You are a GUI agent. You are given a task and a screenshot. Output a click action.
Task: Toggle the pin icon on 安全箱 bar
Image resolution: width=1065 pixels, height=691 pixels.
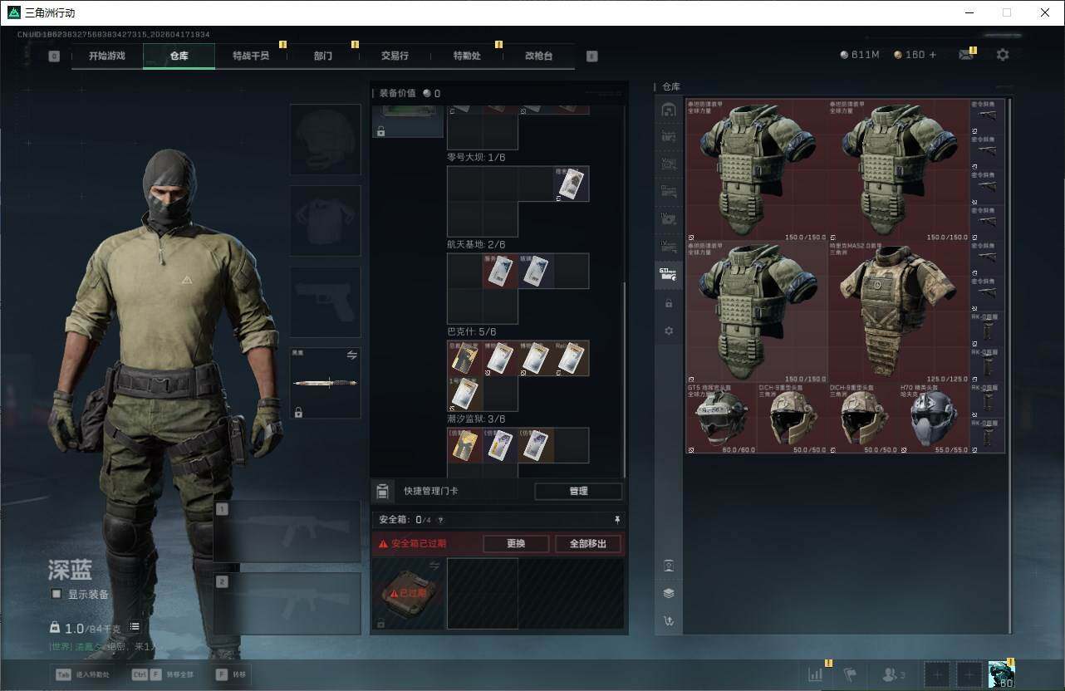pyautogui.click(x=616, y=520)
